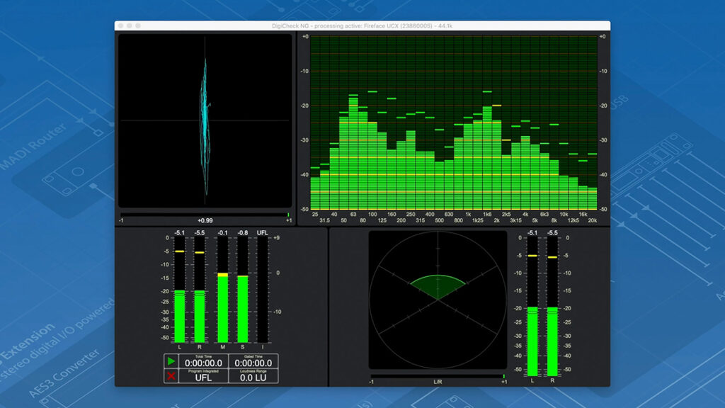Click the I integrated loudness meter column
Screen dimensions: 725x408
tap(263, 290)
